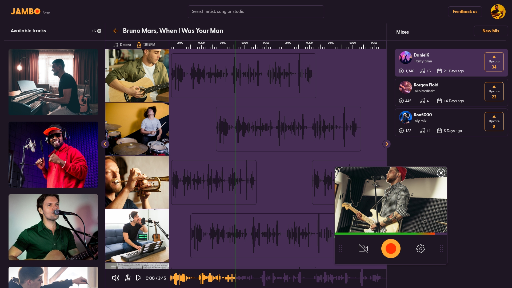Viewport: 512px width, 288px height.
Task: Select the red hoodie singer track thumbnail
Action: [53, 155]
